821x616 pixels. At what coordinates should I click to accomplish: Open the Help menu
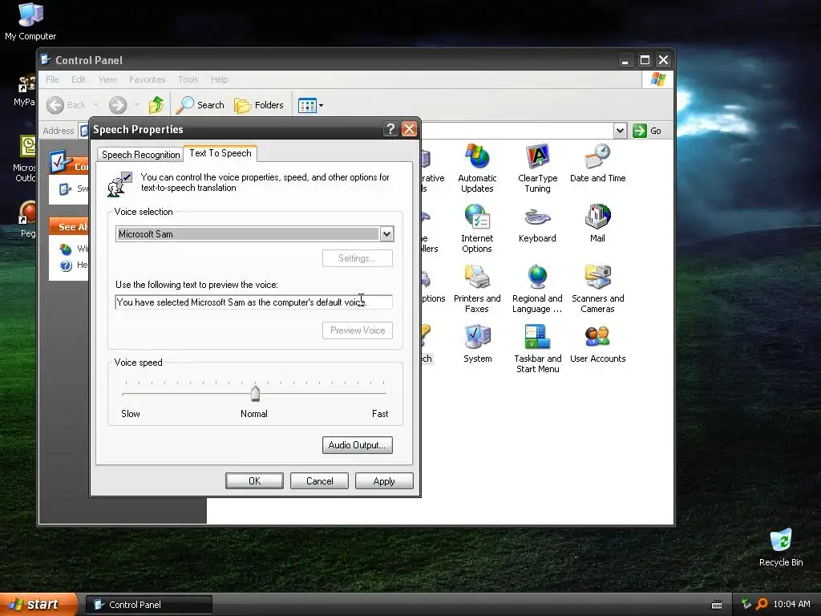point(220,79)
